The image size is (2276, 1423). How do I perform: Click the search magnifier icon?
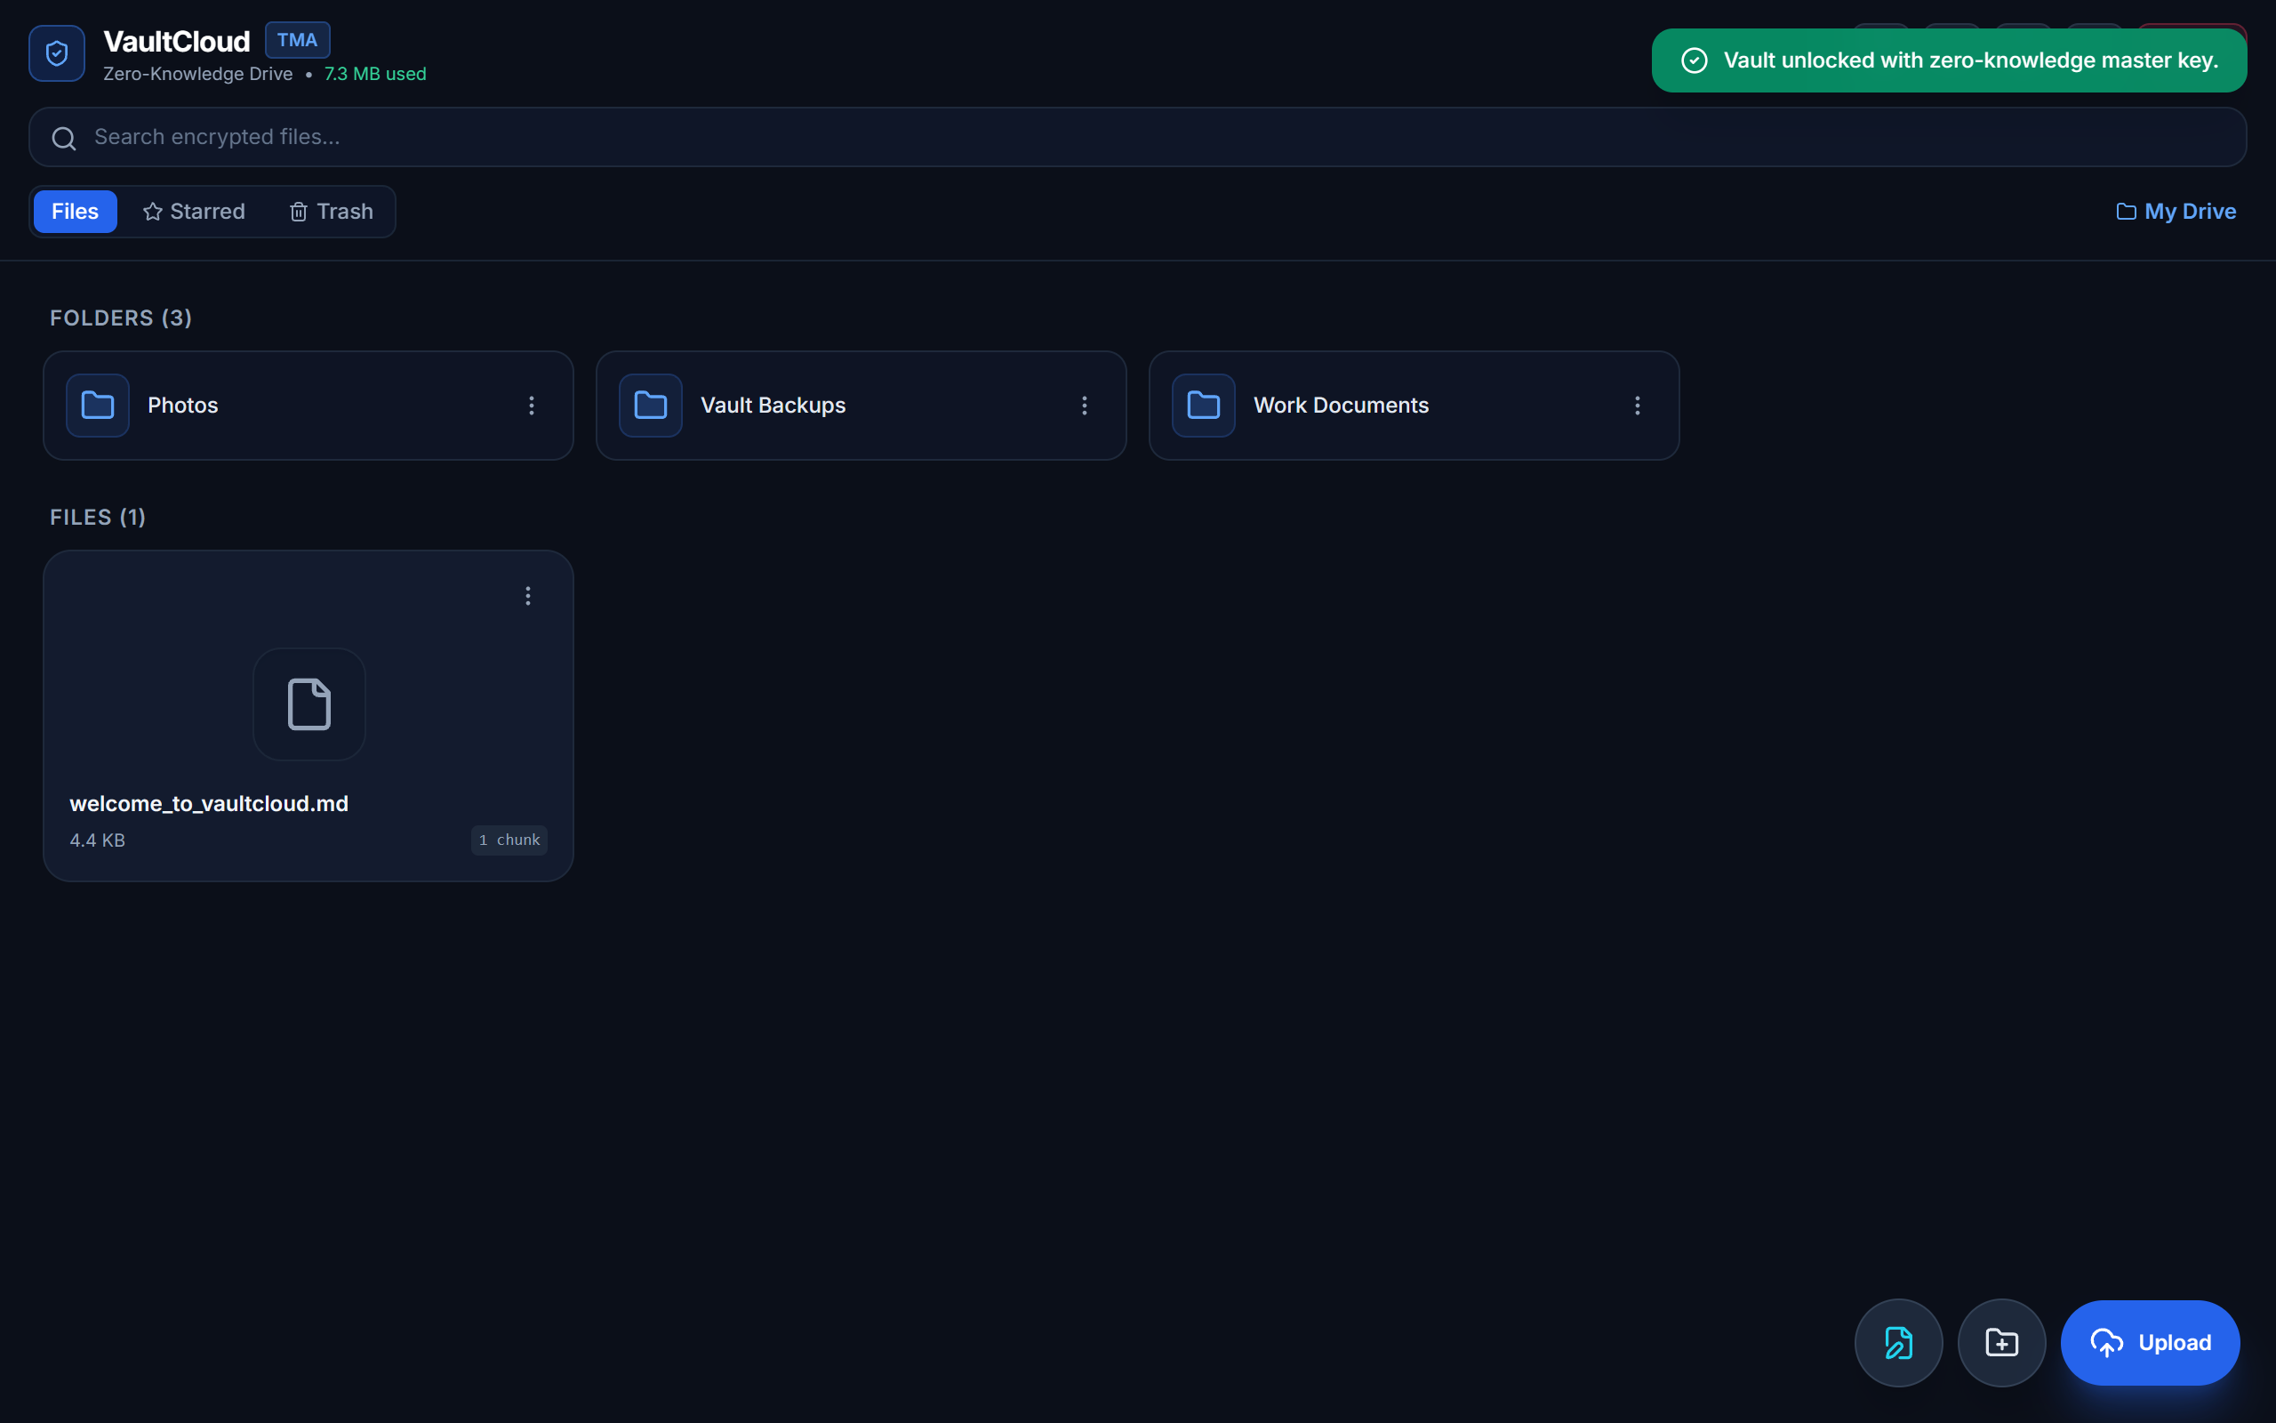point(64,139)
